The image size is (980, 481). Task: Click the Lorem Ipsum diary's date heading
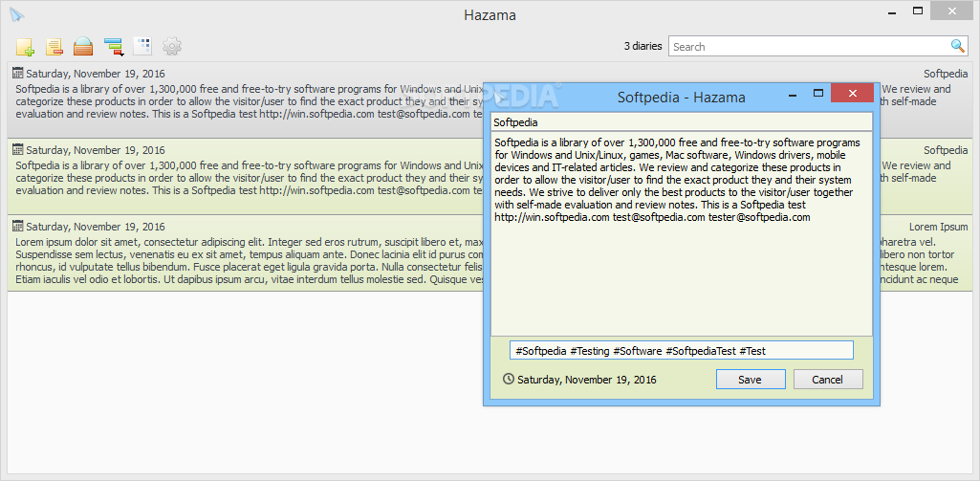pyautogui.click(x=96, y=227)
